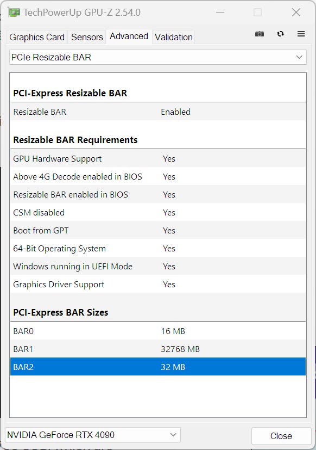Click the PCI-Express Resizable BAR heading
The width and height of the screenshot is (316, 450).
(x=70, y=93)
